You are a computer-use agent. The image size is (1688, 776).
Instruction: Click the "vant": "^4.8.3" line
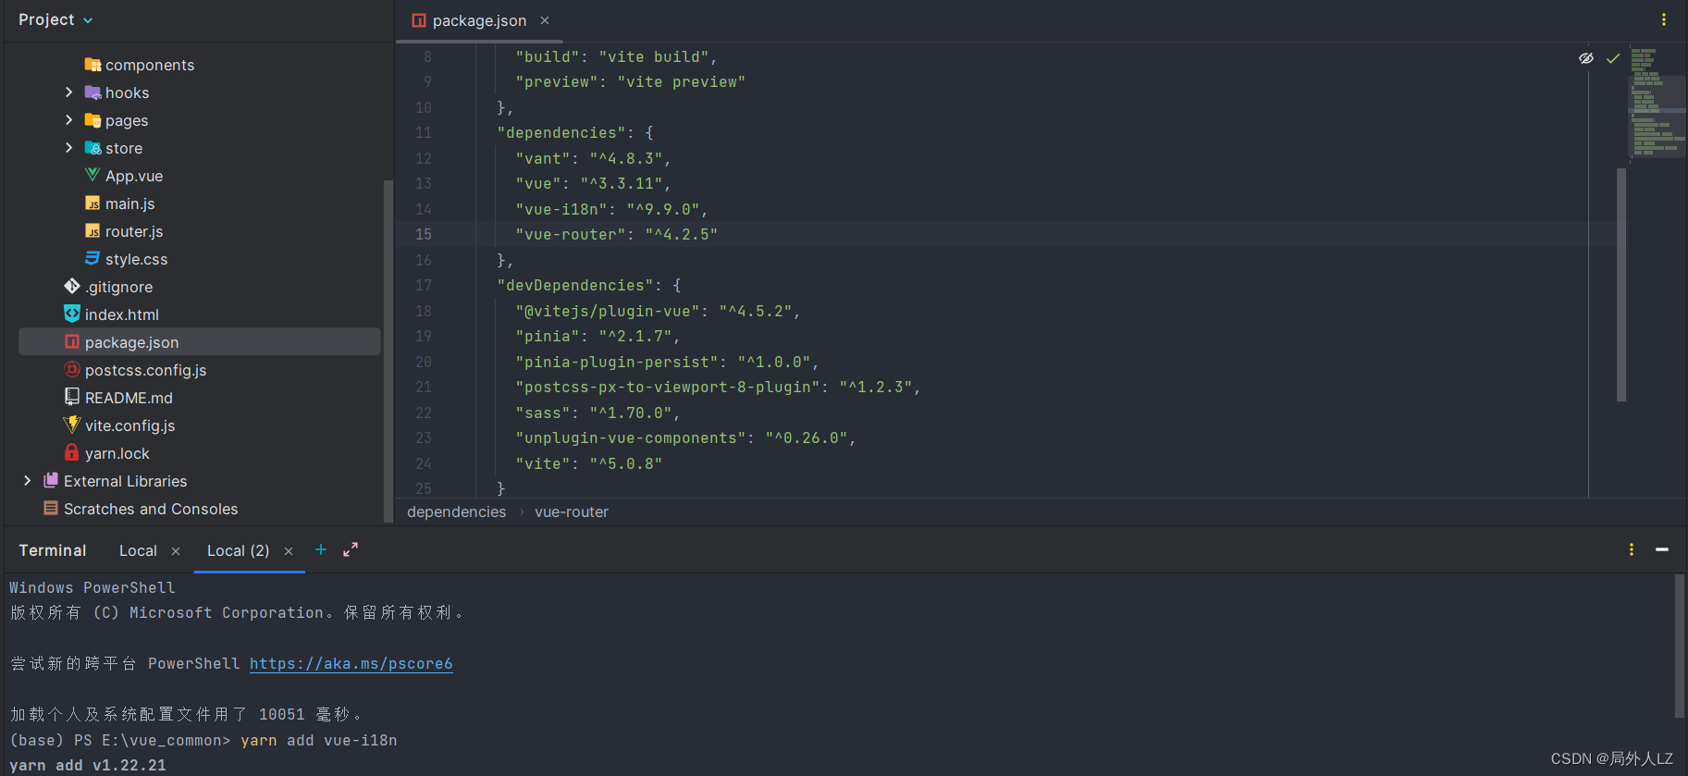click(593, 158)
